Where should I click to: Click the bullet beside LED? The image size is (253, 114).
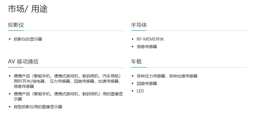(133, 91)
